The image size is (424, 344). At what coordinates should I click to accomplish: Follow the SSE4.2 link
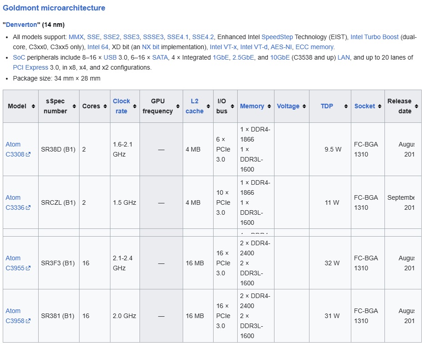pyautogui.click(x=203, y=37)
